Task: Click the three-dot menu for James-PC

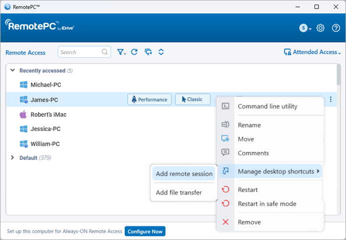Action: click(330, 99)
